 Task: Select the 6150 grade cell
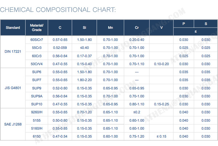click(37, 136)
